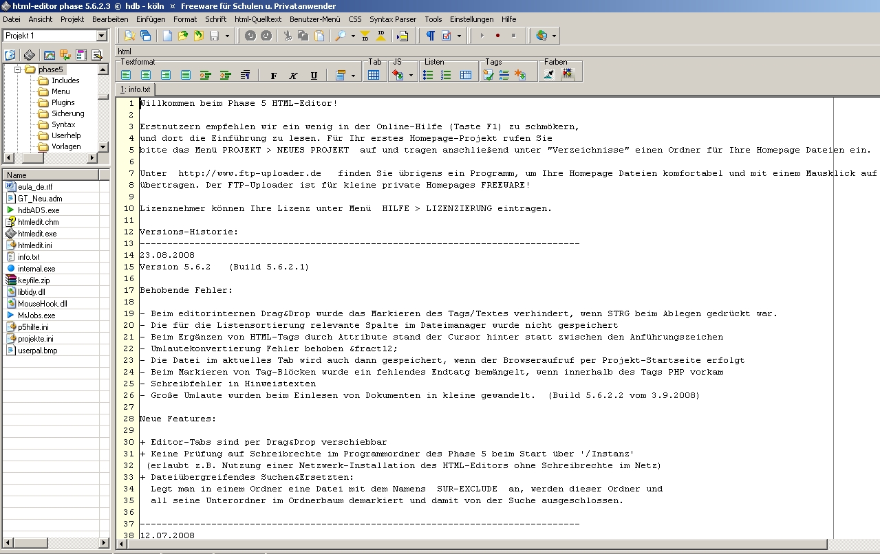Screen dimensions: 880x554
Task: Open the Datei menu
Action: point(12,19)
